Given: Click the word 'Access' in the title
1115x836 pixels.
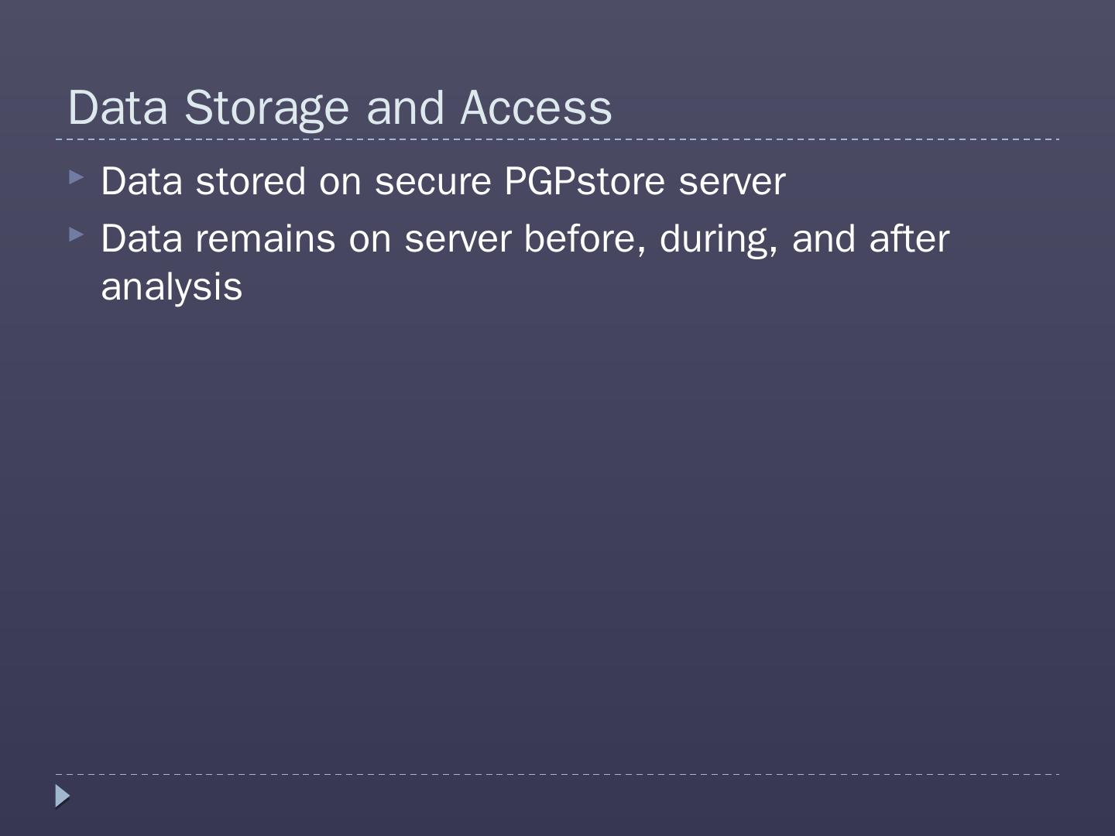Looking at the screenshot, I should [x=536, y=107].
